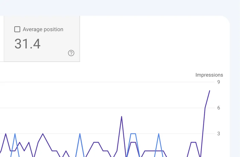Click purple plateau beneath the light blue plateau

click(133, 142)
